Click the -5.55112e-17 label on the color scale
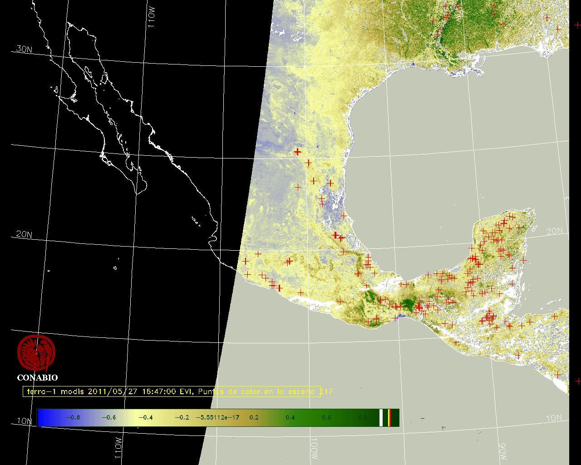Screen dimensions: 581x465 click(x=219, y=417)
